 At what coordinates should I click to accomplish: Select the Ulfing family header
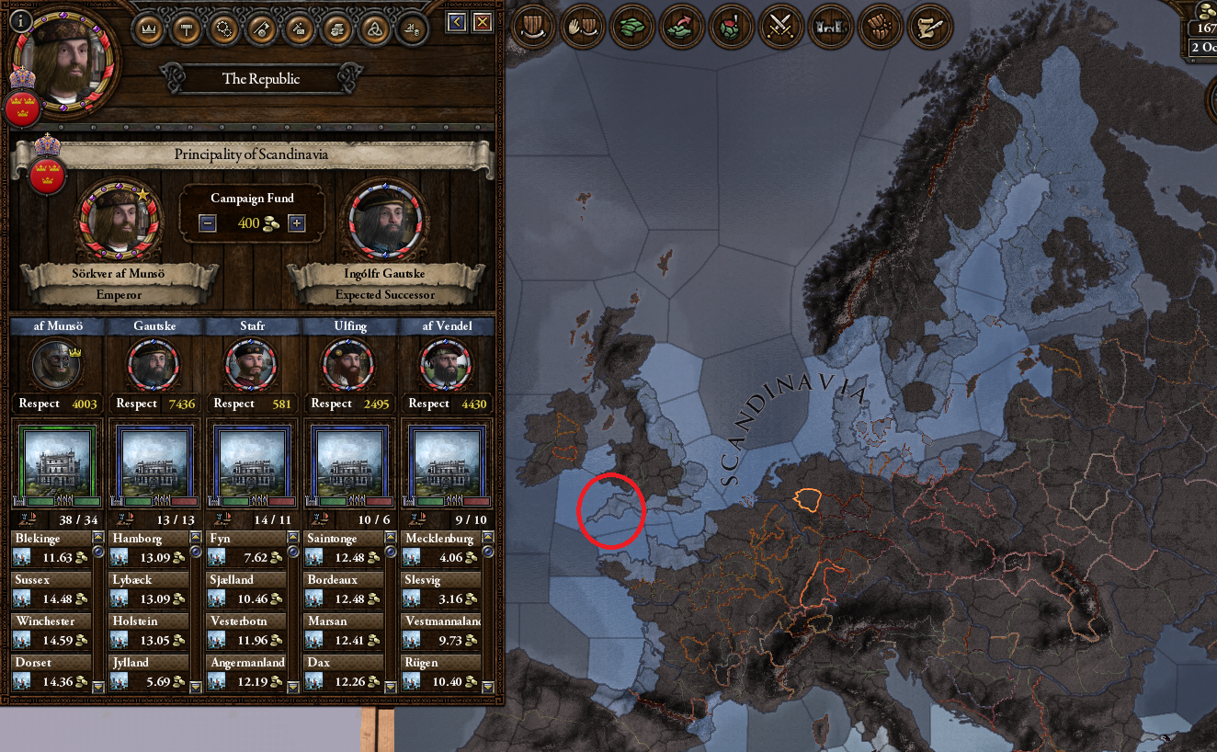click(x=351, y=326)
